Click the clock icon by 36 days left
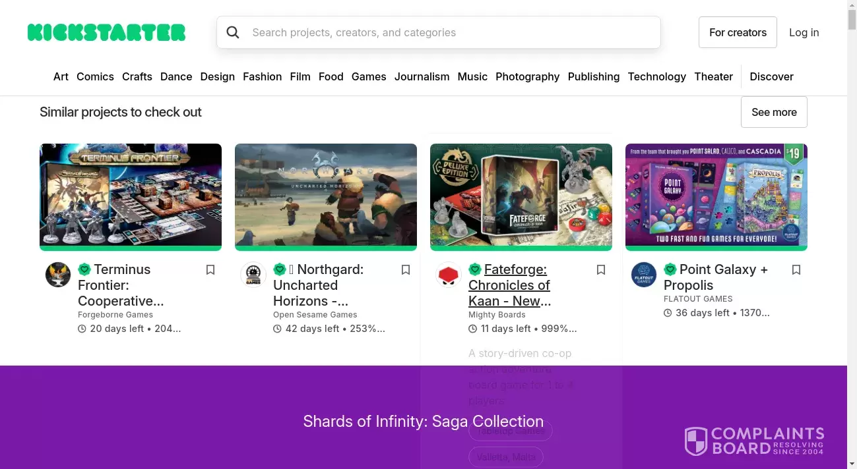This screenshot has height=469, width=857. 668,313
